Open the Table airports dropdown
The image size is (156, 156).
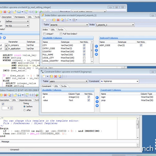tap(87, 25)
